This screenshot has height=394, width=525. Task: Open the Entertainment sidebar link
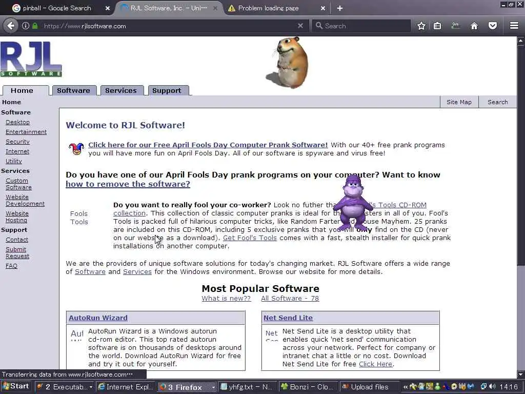[x=26, y=132]
